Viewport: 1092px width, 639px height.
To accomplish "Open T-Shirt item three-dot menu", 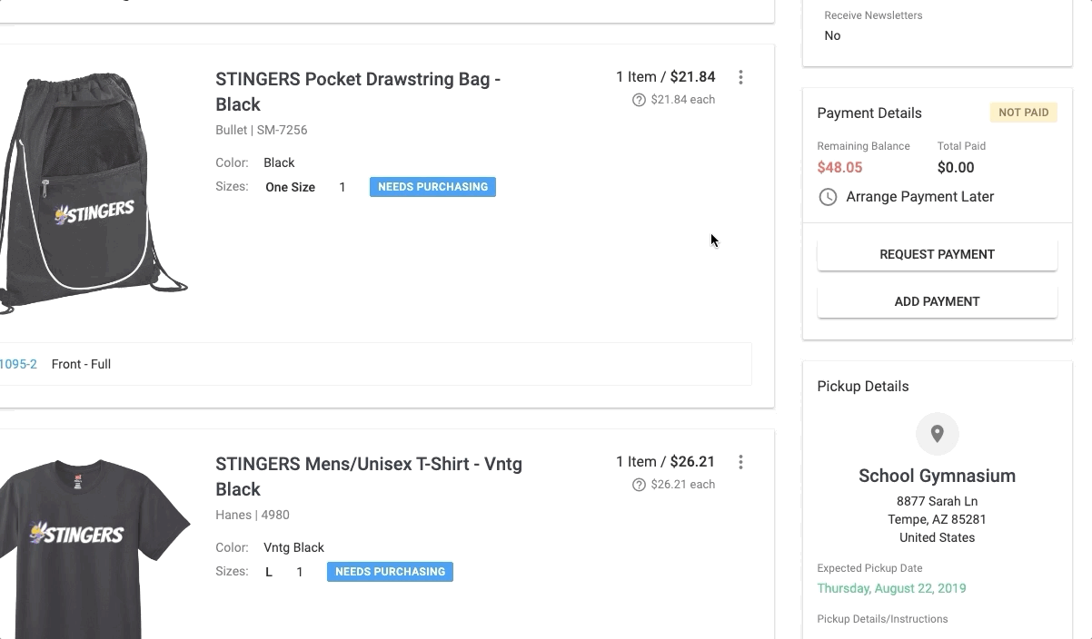I will 740,463.
